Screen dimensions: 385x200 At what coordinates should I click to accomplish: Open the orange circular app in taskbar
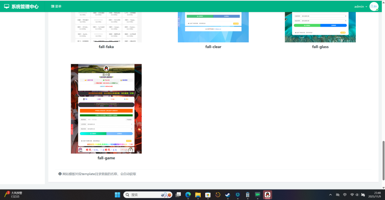pyautogui.click(x=218, y=195)
